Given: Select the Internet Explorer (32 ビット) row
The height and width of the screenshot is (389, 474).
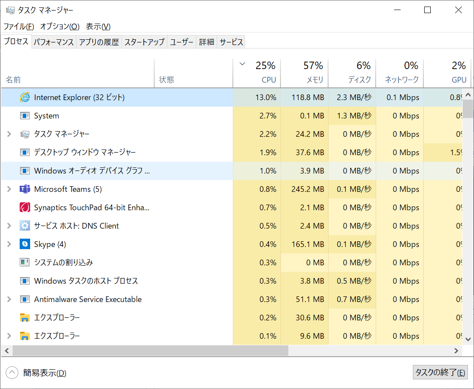Looking at the screenshot, I should pos(232,97).
